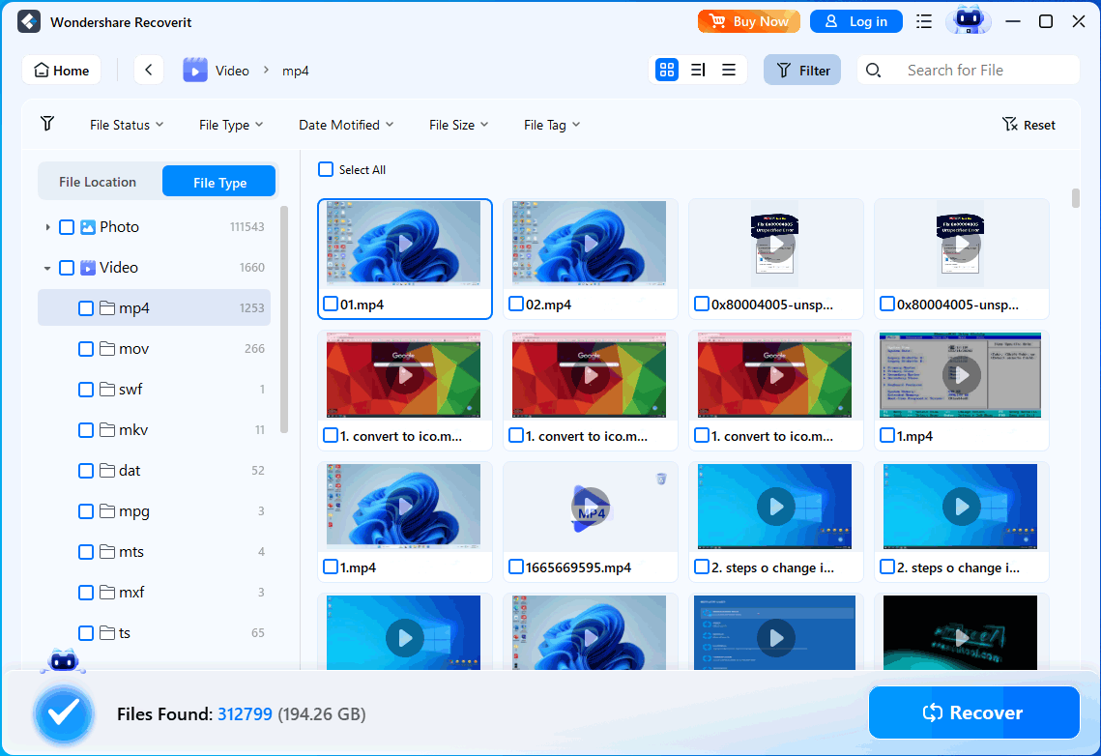
Task: Click the File Type dropdown chevron arrow
Action: [259, 125]
